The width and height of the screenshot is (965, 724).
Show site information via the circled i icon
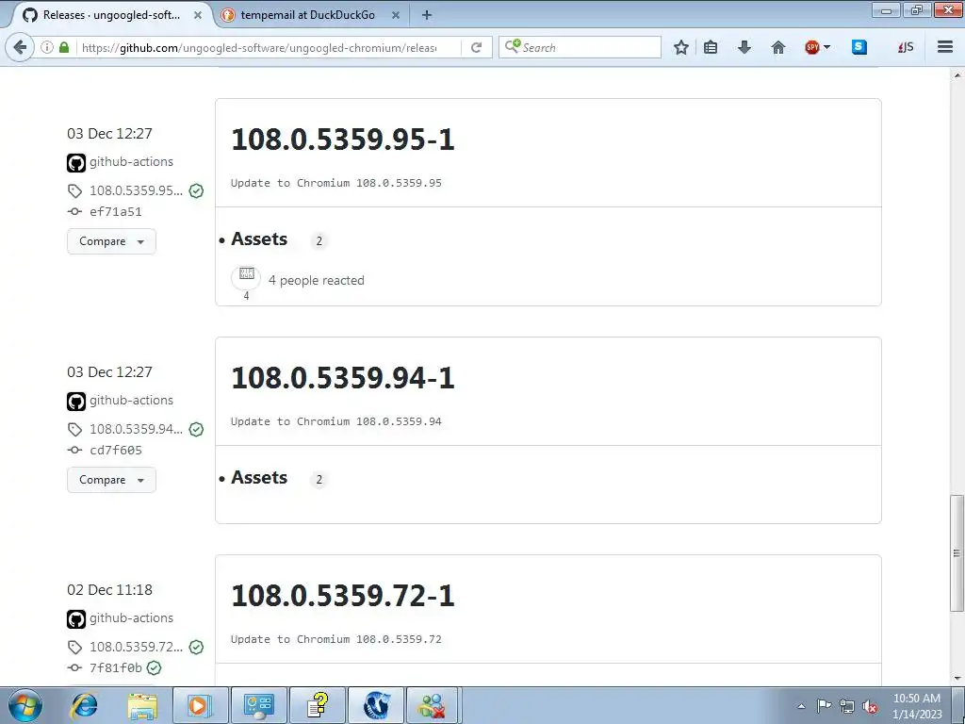pyautogui.click(x=47, y=47)
